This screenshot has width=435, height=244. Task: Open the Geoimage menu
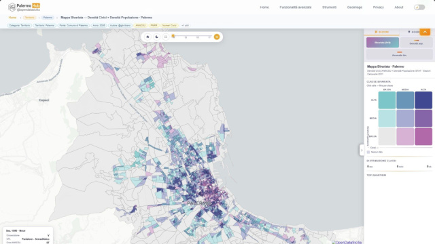point(355,7)
